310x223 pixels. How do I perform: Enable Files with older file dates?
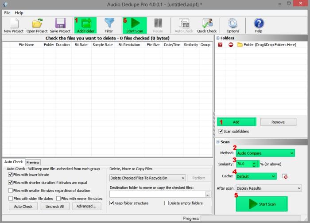pyautogui.click(x=11, y=198)
